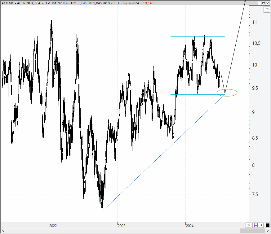Click the red price P: 9,140
Image resolution: width=271 pixels, height=234 pixels.
(147, 3)
